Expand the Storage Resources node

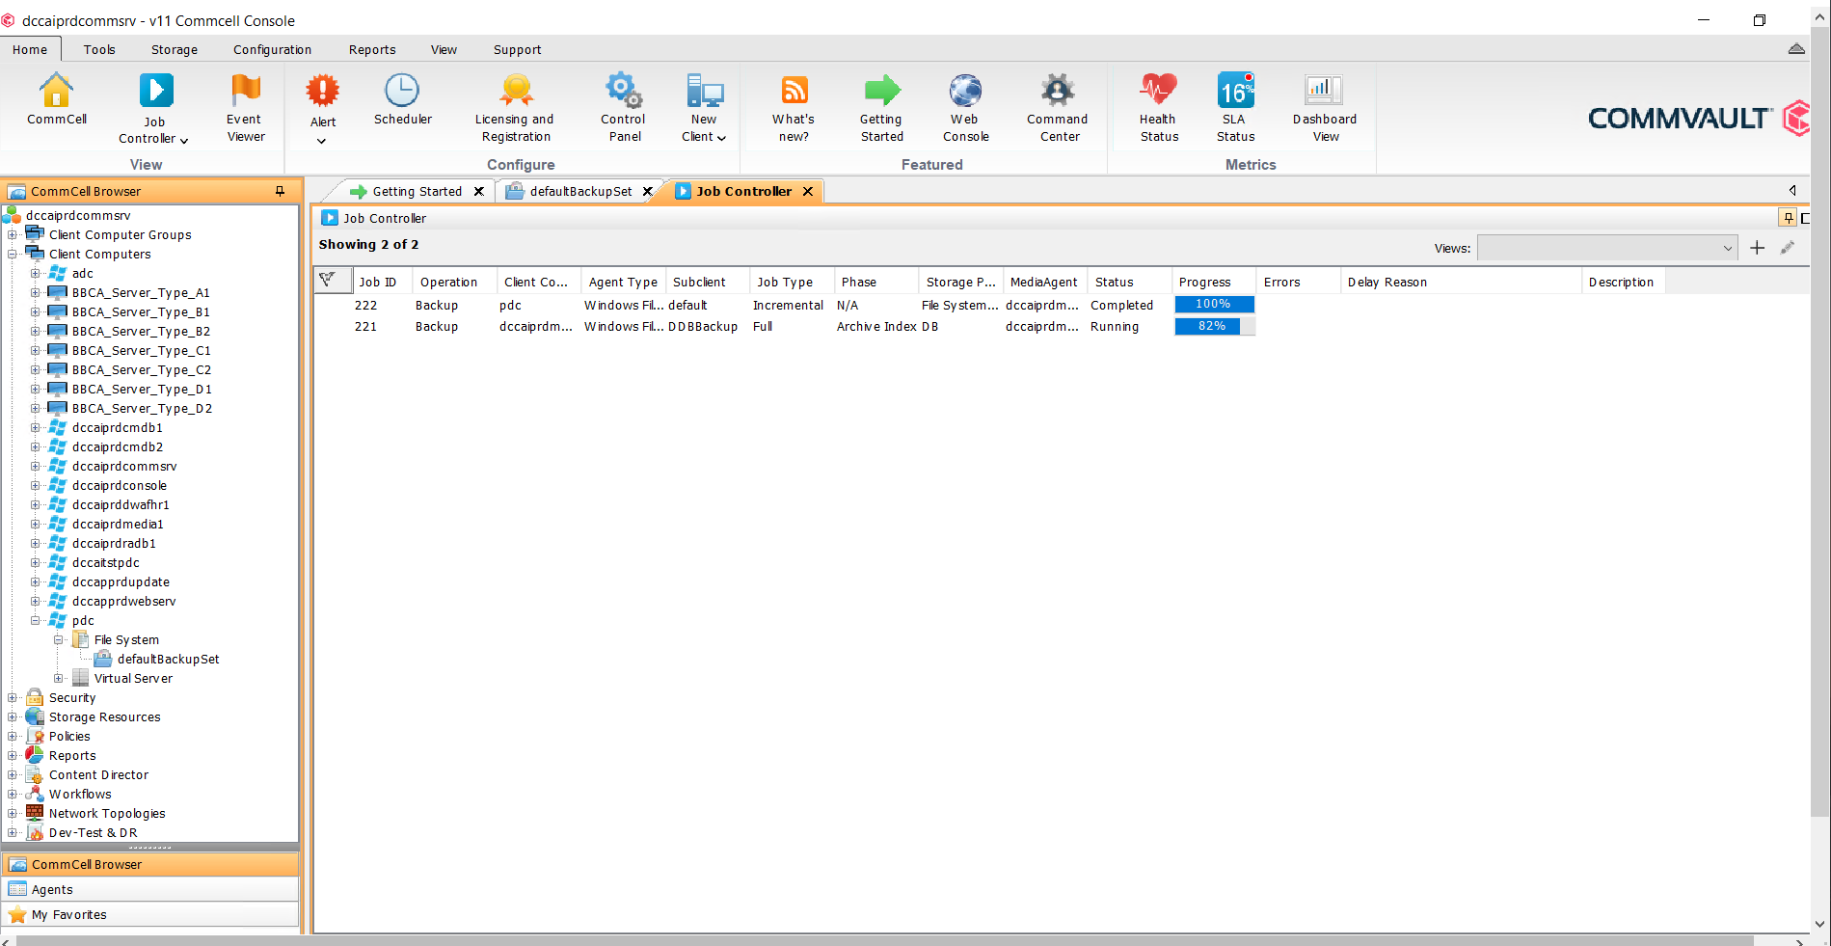click(x=13, y=716)
